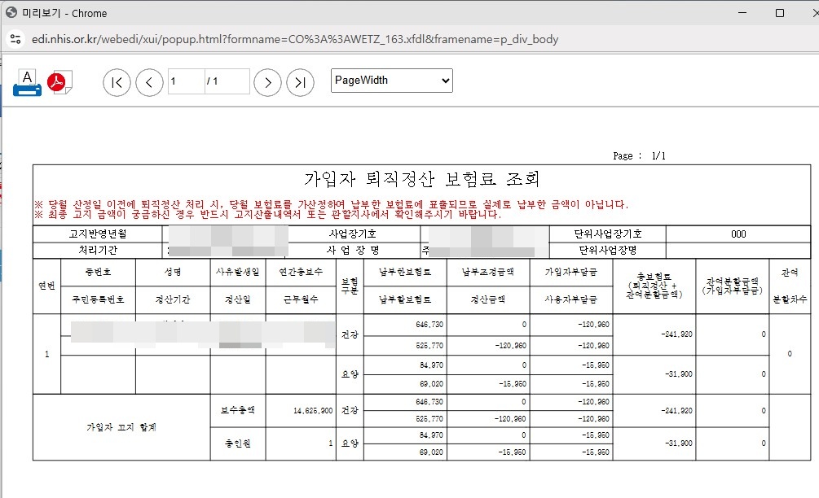819x498 pixels.
Task: Click the first red notice line about 당월 산정일
Action: pyautogui.click(x=331, y=204)
